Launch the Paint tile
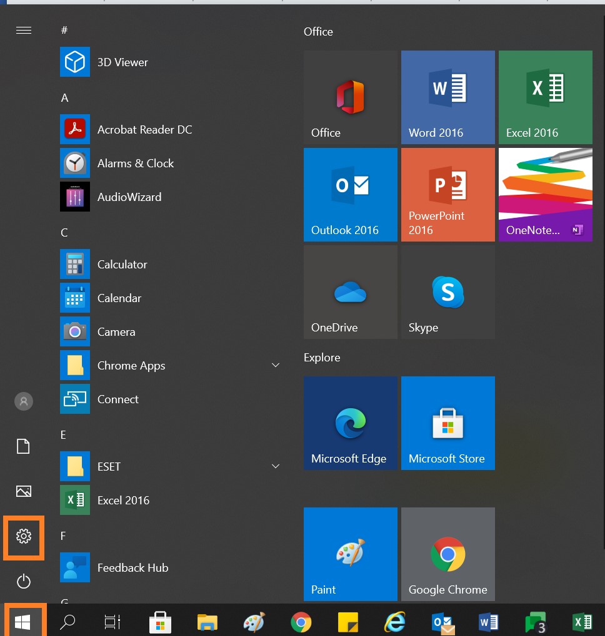605x636 pixels. pos(351,554)
